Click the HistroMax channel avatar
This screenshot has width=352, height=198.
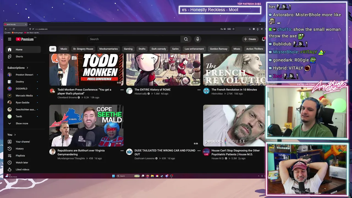[206, 91]
